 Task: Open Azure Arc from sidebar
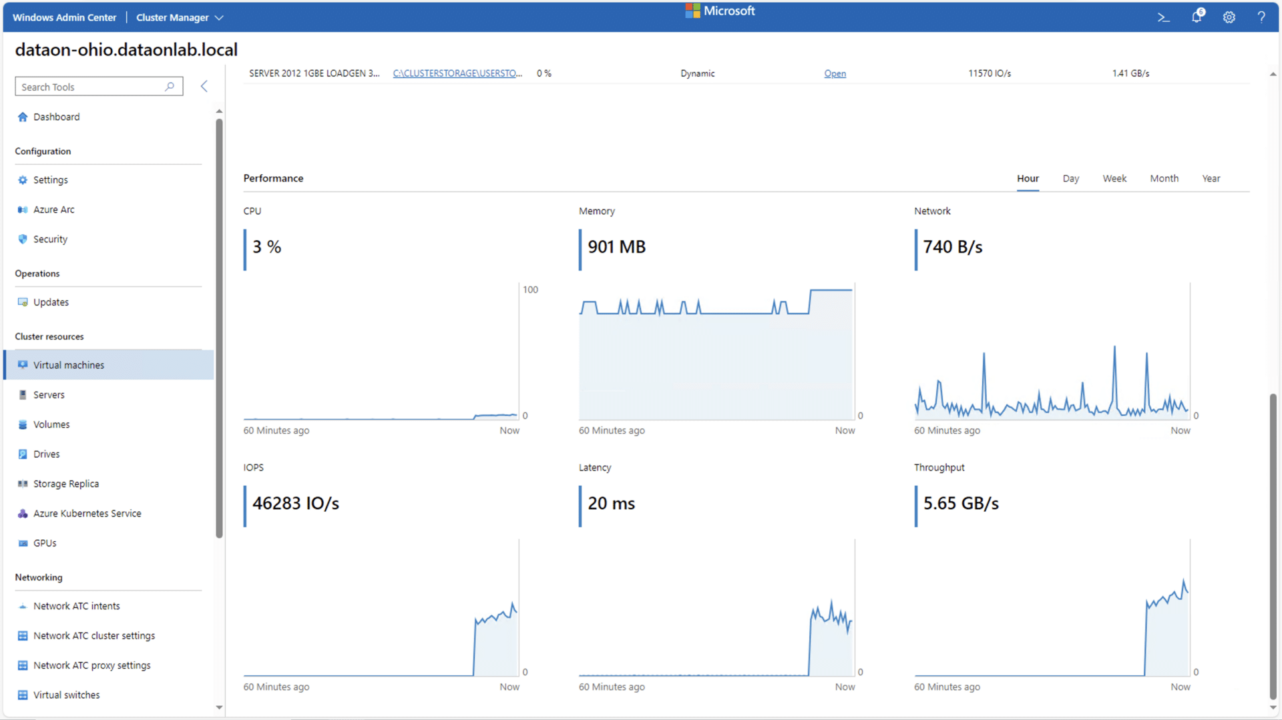[x=54, y=210]
